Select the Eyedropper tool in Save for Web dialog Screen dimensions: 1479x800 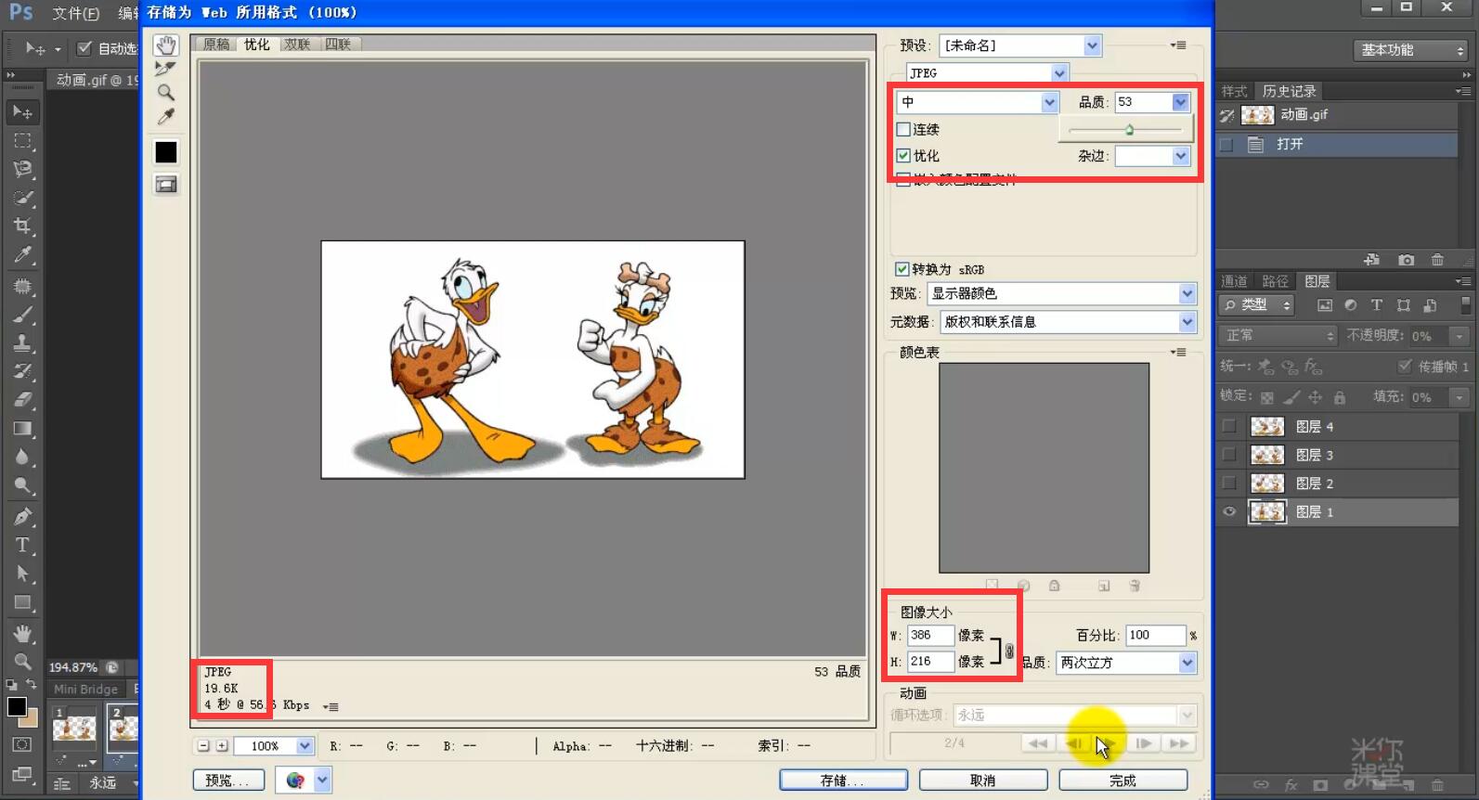166,116
